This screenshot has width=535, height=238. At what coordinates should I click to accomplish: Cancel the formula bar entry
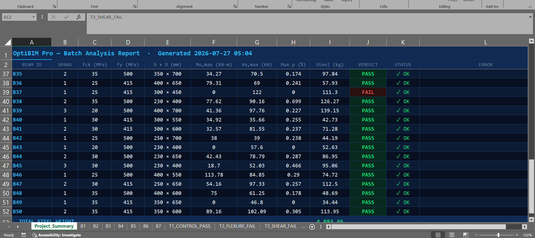[x=54, y=17]
